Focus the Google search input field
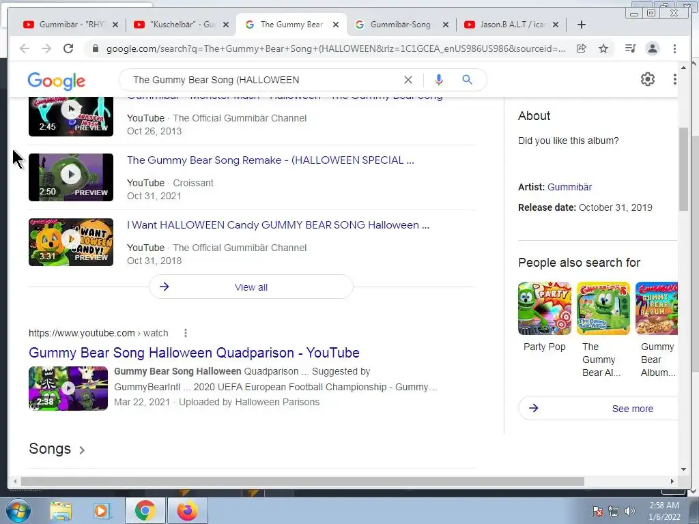 point(263,80)
